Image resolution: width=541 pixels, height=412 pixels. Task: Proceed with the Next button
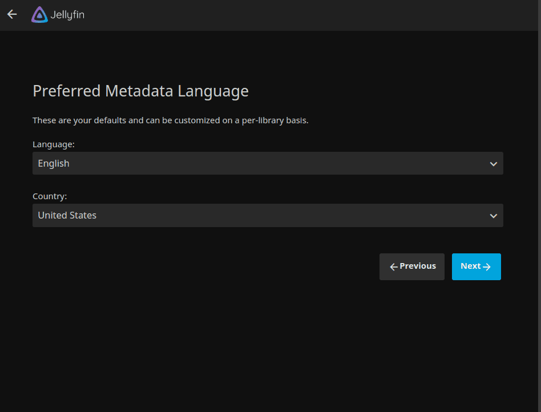pyautogui.click(x=476, y=266)
